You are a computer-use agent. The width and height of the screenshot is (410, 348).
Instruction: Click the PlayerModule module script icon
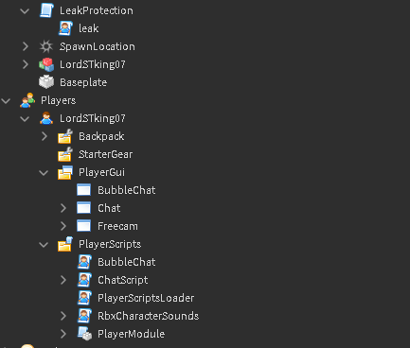(84, 334)
